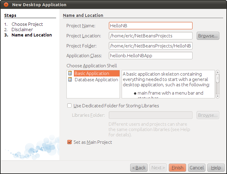The height and width of the screenshot is (174, 227).
Task: Select Database Application in shell list
Action: (96, 79)
